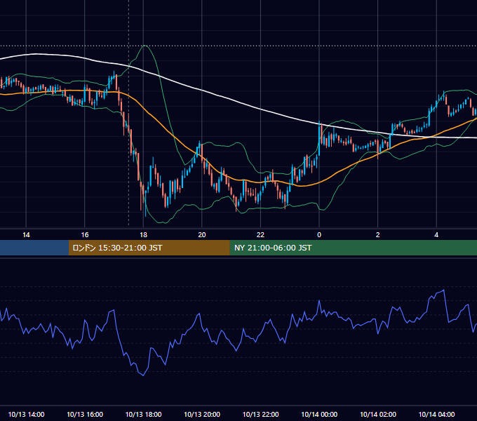Screen dimensions: 477x421
Task: Click the NY 21:00-06:00 JST session band
Action: coord(353,248)
